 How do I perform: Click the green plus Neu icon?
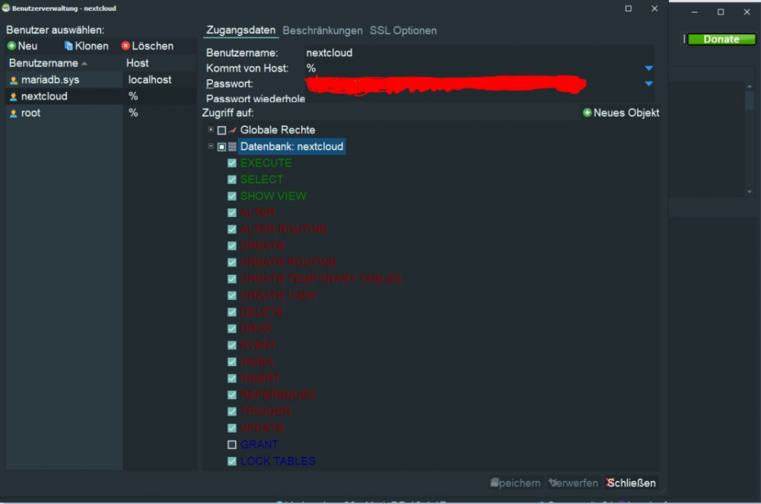[x=11, y=46]
